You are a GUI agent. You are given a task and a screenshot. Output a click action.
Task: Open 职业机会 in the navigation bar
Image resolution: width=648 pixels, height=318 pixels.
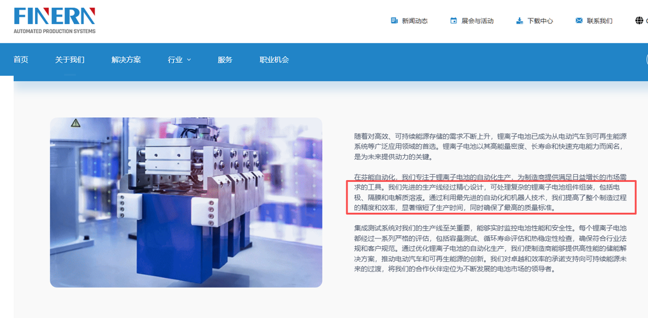(274, 60)
